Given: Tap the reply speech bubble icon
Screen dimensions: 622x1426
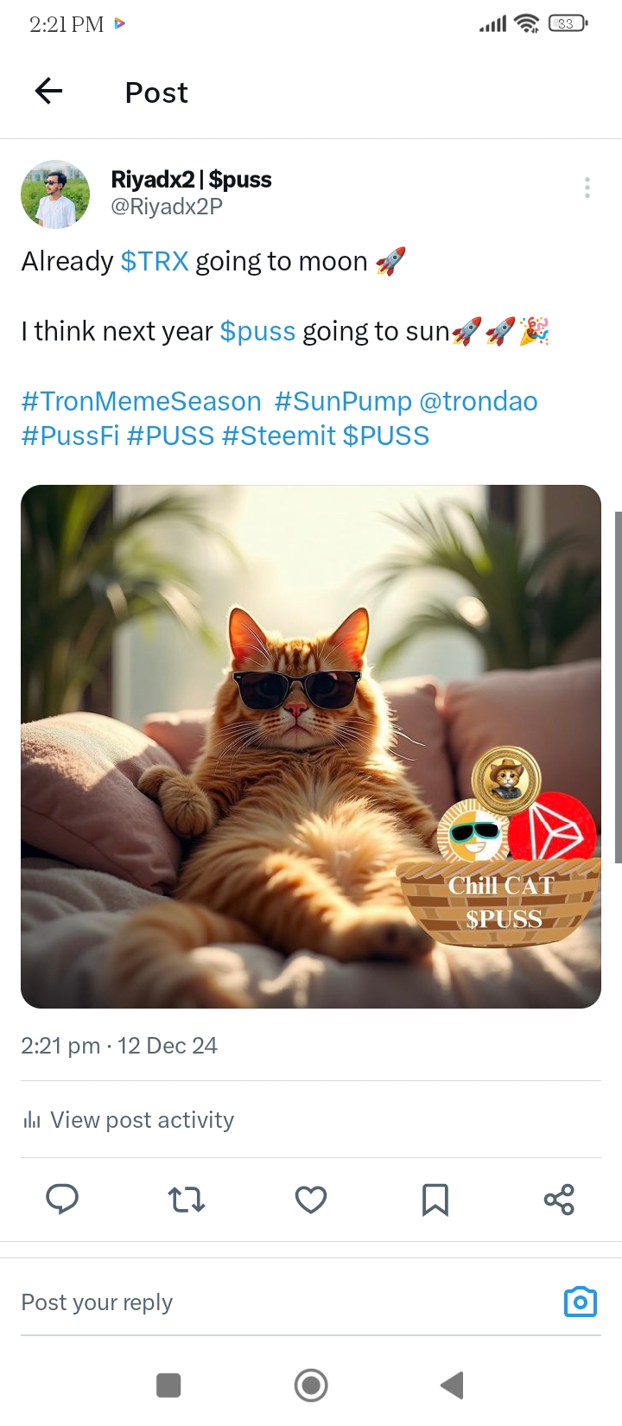Looking at the screenshot, I should point(62,1200).
